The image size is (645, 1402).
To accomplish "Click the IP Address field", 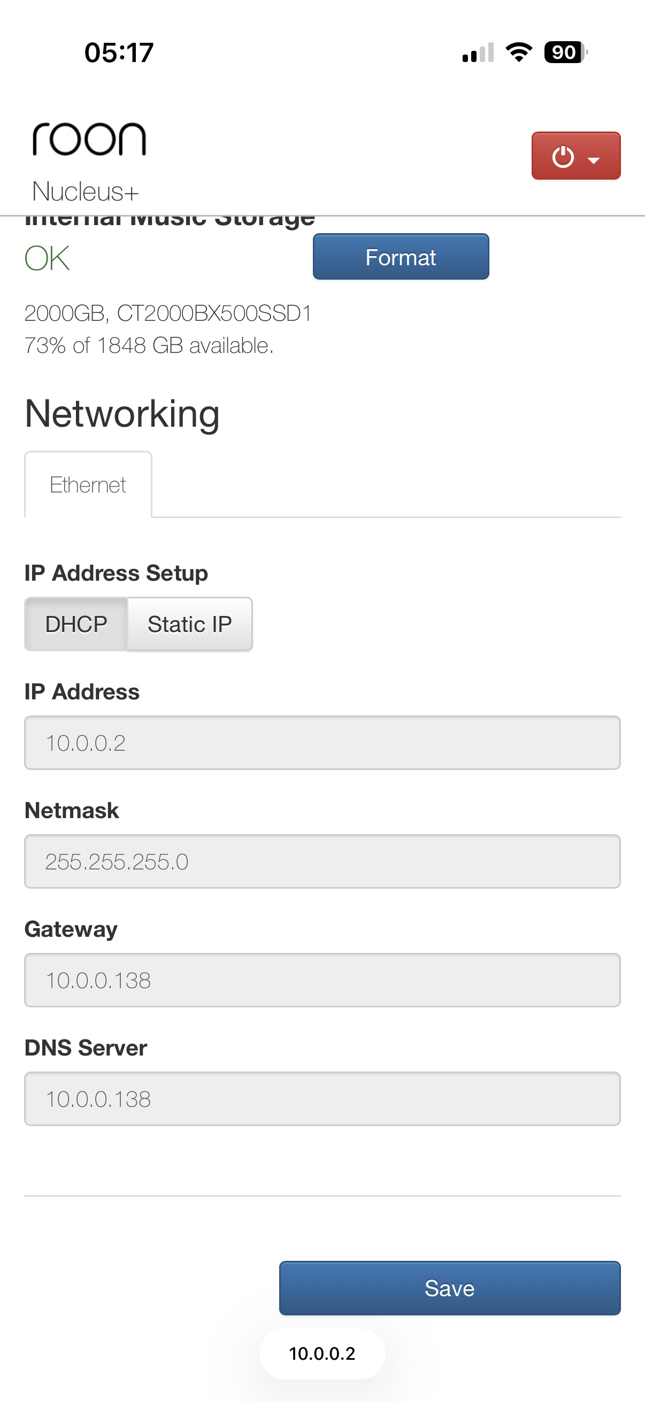I will coord(322,742).
